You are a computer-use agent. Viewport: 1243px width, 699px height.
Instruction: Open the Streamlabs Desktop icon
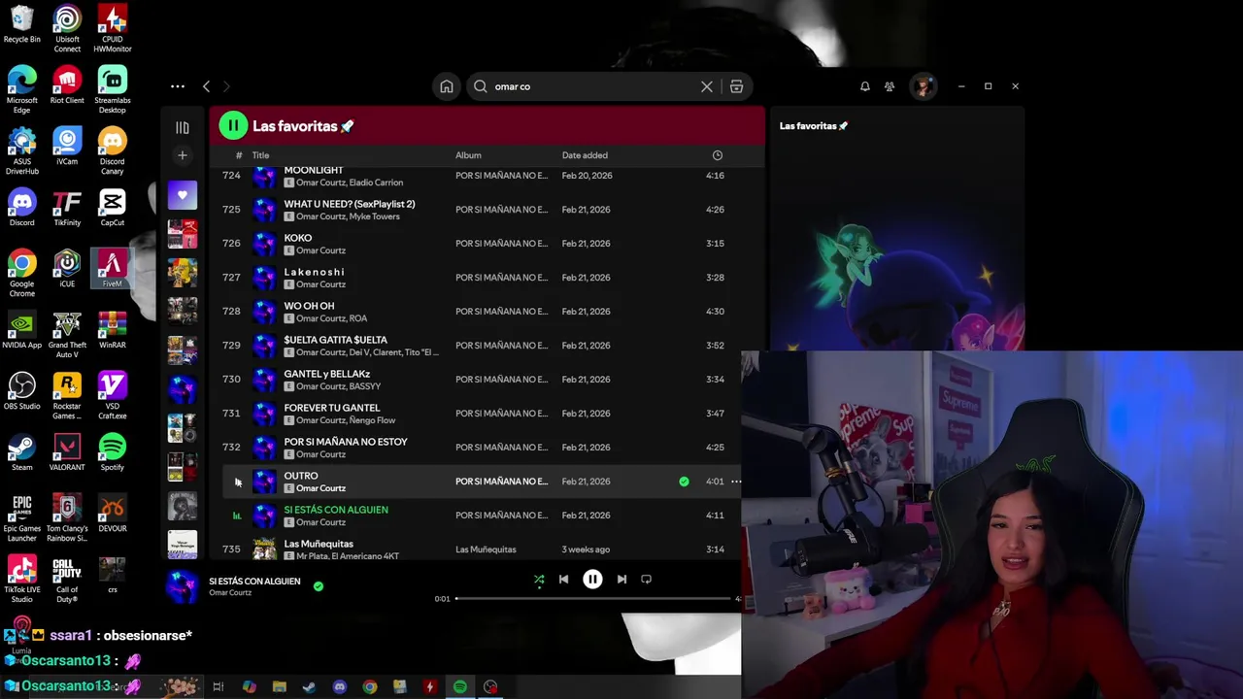(113, 89)
